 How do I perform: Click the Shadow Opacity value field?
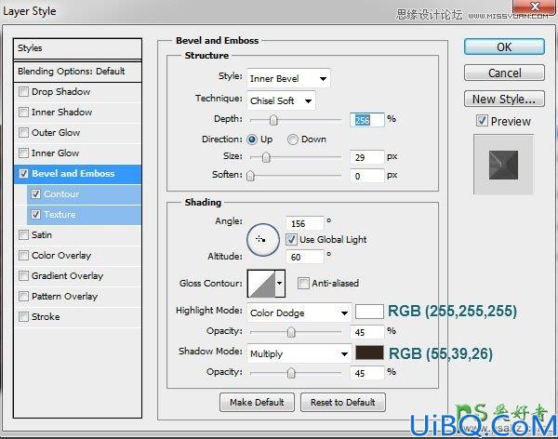pos(367,373)
